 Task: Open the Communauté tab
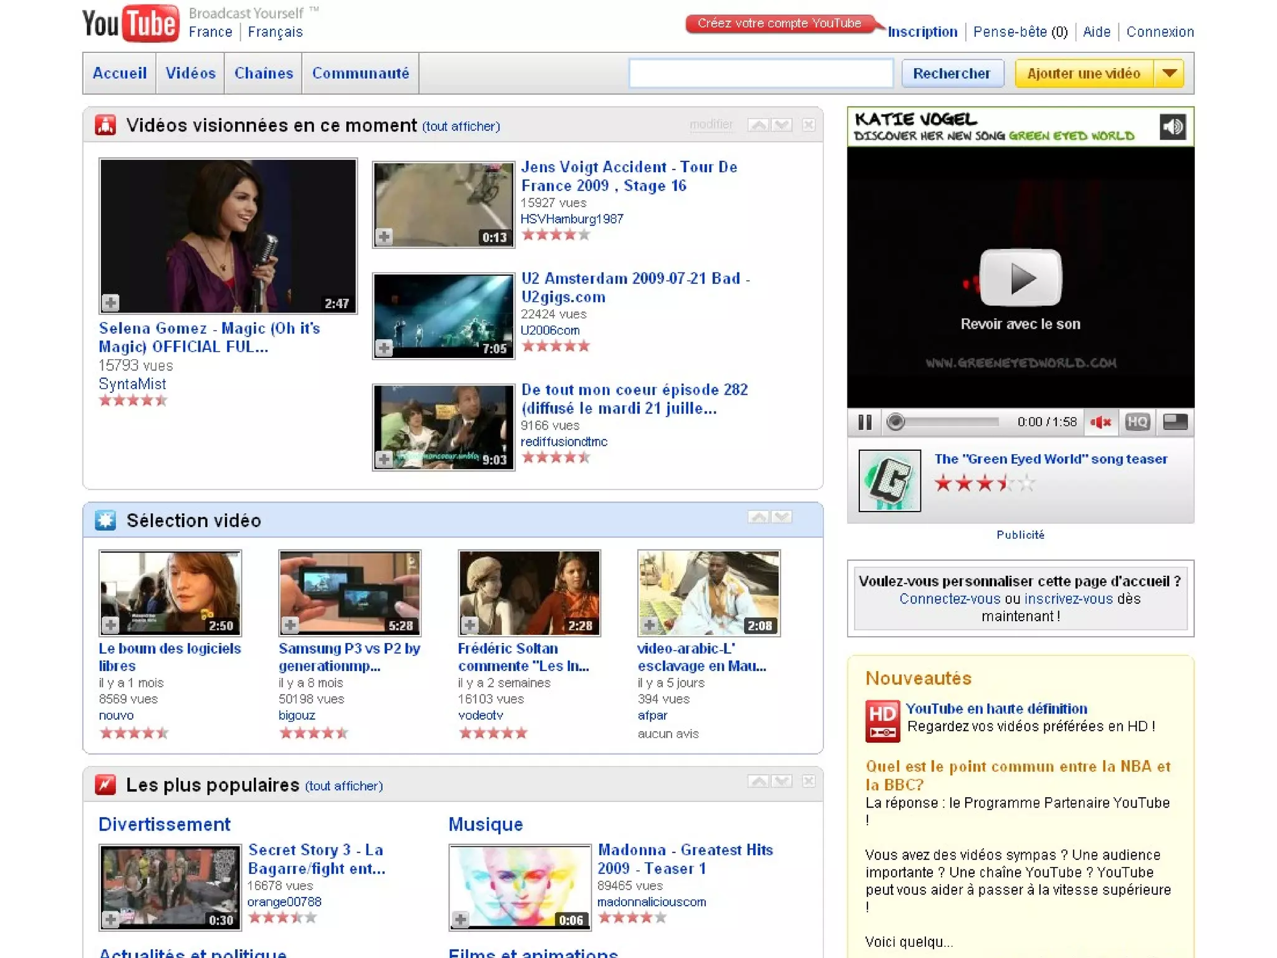click(360, 74)
